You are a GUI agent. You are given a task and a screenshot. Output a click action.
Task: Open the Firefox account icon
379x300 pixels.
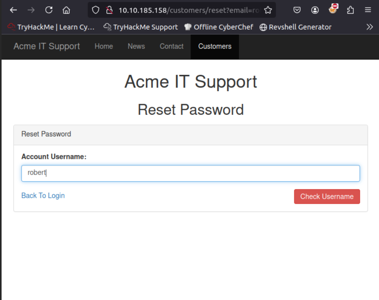315,10
